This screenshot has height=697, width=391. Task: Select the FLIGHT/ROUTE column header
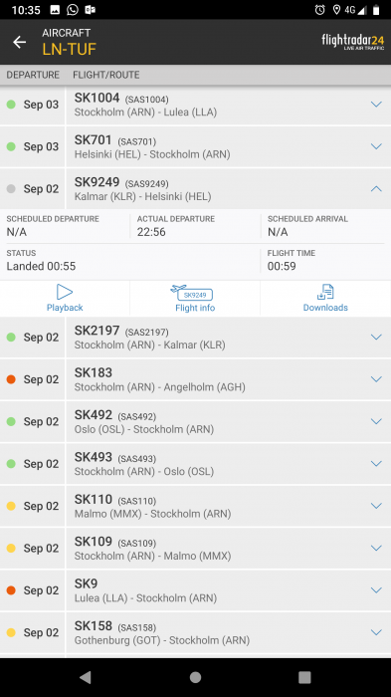pos(106,75)
